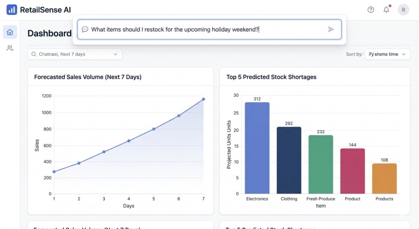Click the day 7 data point on line chart
Image resolution: width=419 pixels, height=229 pixels.
click(203, 99)
